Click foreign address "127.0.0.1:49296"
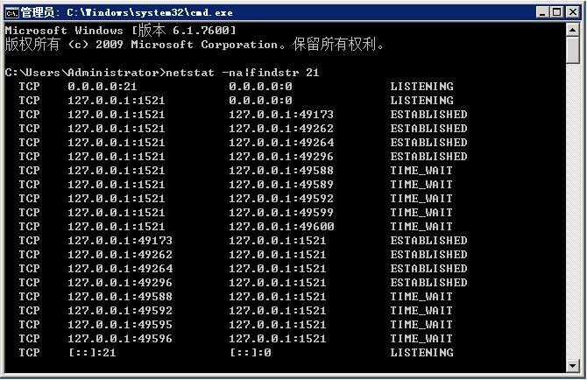Viewport: 587px width, 380px height. point(281,157)
